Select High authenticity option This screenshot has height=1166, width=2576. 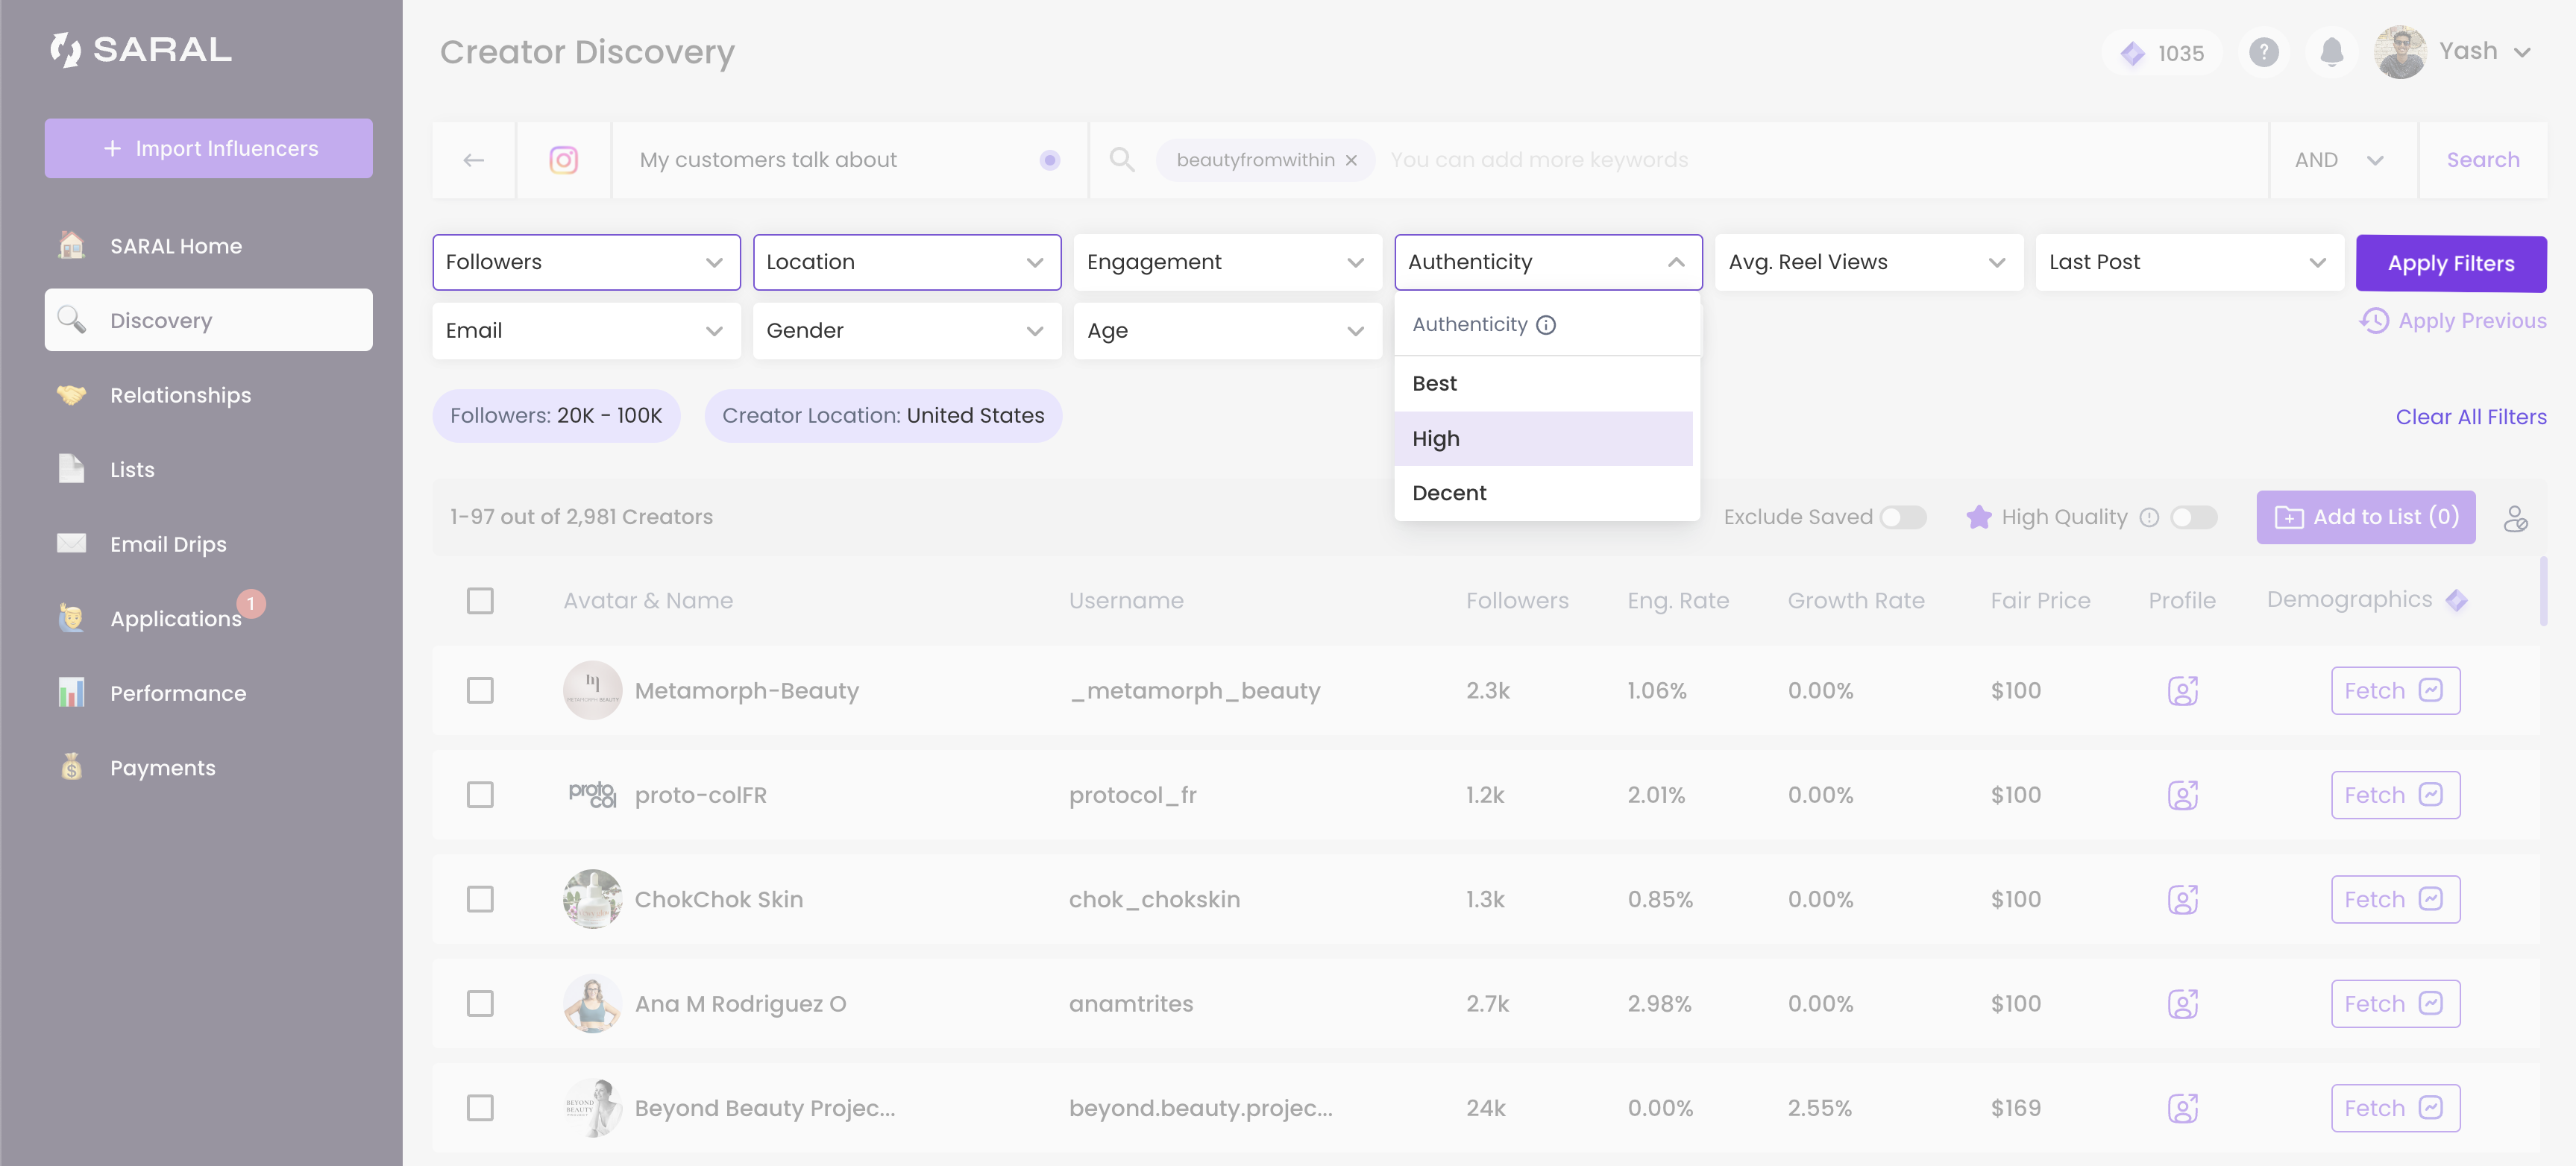point(1543,439)
